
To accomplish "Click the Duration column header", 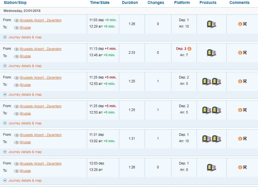I will coord(130,3).
